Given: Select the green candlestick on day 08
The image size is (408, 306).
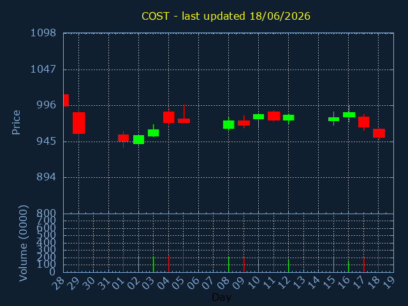Looking at the screenshot, I should (x=228, y=125).
